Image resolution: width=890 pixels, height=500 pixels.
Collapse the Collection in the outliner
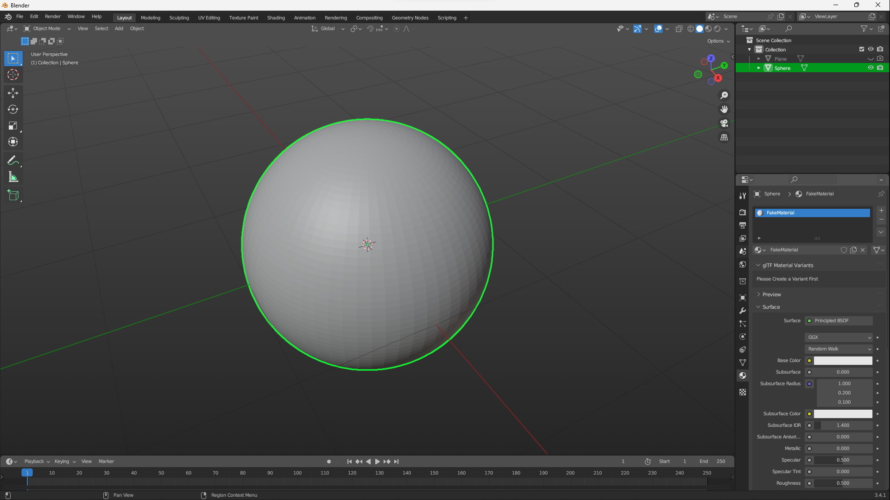coord(749,49)
